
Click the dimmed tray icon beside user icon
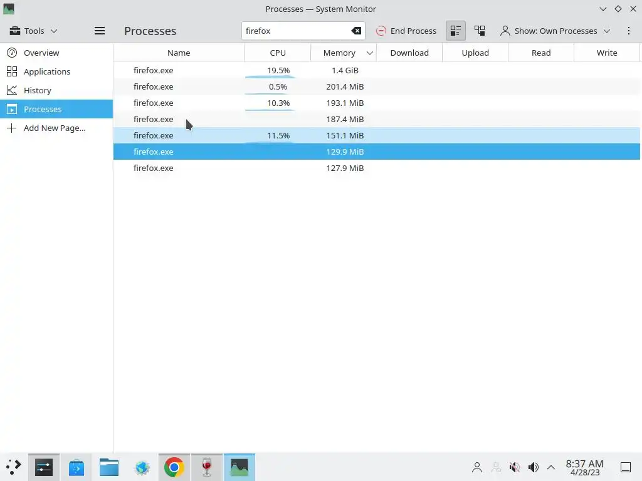(x=496, y=467)
